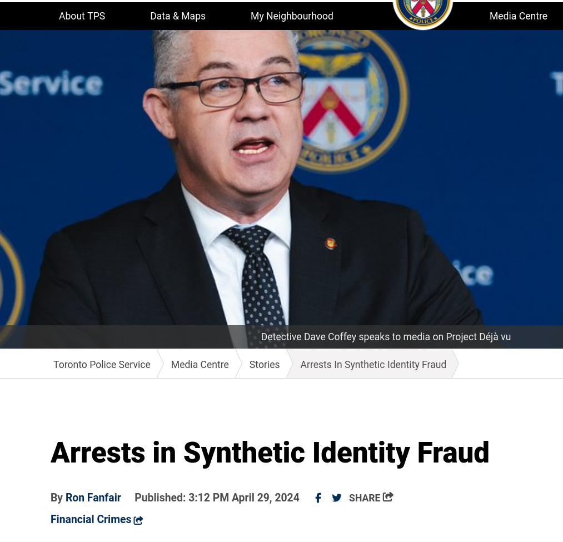Image resolution: width=563 pixels, height=542 pixels.
Task: Click the SHARE button text
Action: 365,498
